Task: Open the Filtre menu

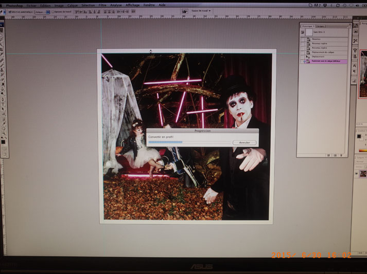Action: [102, 5]
